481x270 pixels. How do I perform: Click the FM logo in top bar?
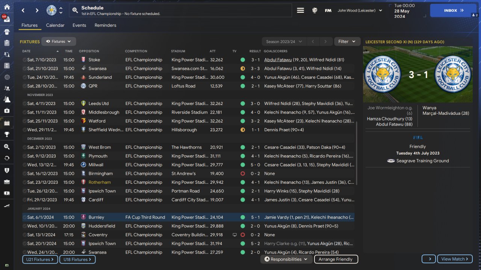pos(328,10)
